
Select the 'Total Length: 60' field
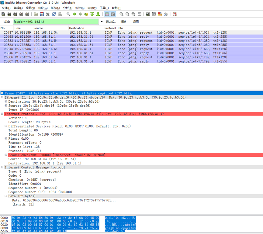(23, 130)
